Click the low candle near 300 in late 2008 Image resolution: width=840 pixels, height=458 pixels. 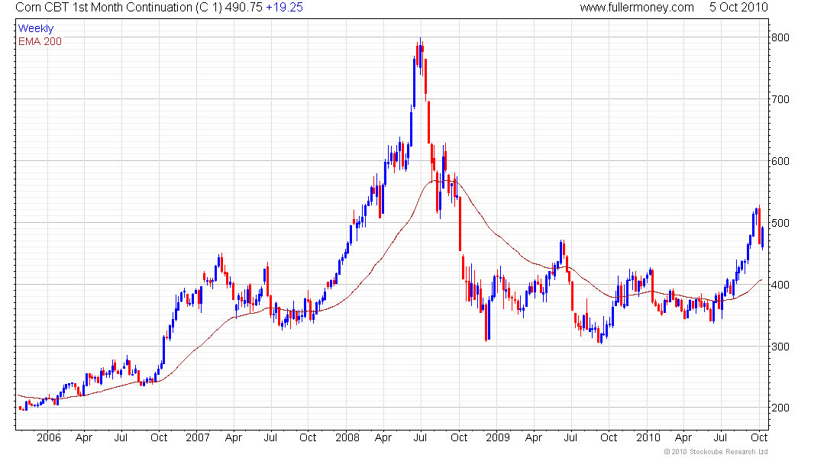pos(486,321)
